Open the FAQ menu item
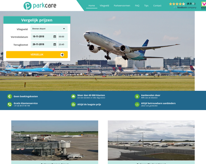206x164 pixels. tap(137, 6)
